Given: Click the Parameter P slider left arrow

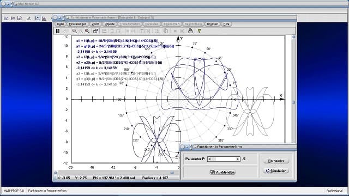Looking at the screenshot, I should [209, 159].
